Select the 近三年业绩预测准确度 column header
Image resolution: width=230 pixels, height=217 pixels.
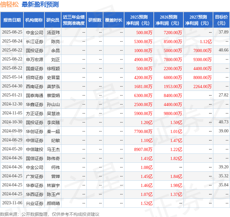click(74, 20)
